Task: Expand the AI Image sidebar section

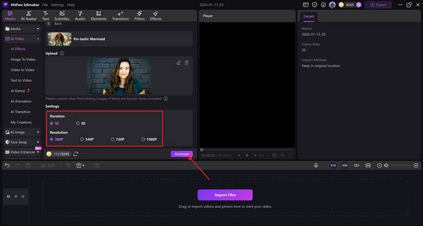Action: click(x=22, y=132)
